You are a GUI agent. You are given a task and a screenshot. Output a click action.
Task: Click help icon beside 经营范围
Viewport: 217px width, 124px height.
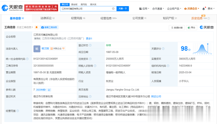tap(18, 111)
